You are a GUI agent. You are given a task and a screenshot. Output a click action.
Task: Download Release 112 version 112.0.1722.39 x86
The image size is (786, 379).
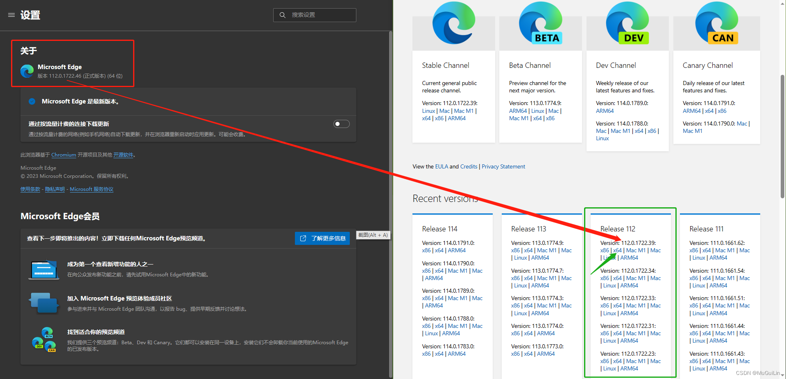pyautogui.click(x=605, y=250)
